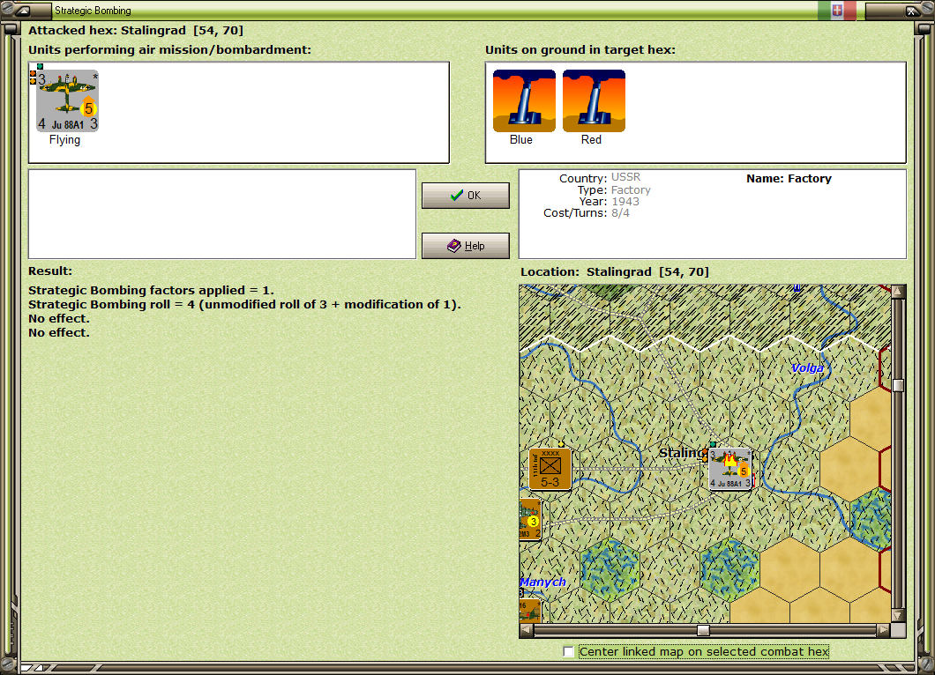Click the map's horizontal scrollbar right arrow

click(x=884, y=630)
